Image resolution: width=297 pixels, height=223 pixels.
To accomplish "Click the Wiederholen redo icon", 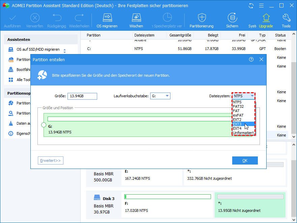I will point(79,18).
